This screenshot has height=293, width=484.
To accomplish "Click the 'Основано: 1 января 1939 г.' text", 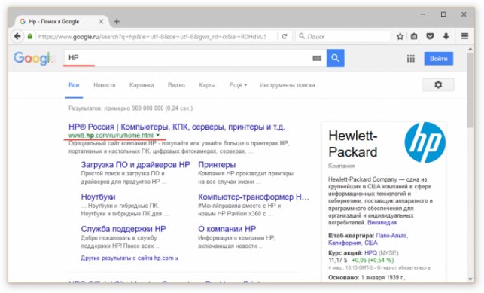I will click(367, 278).
